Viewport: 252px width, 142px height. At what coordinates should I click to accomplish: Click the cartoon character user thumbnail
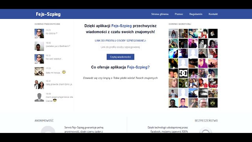(x=203, y=34)
